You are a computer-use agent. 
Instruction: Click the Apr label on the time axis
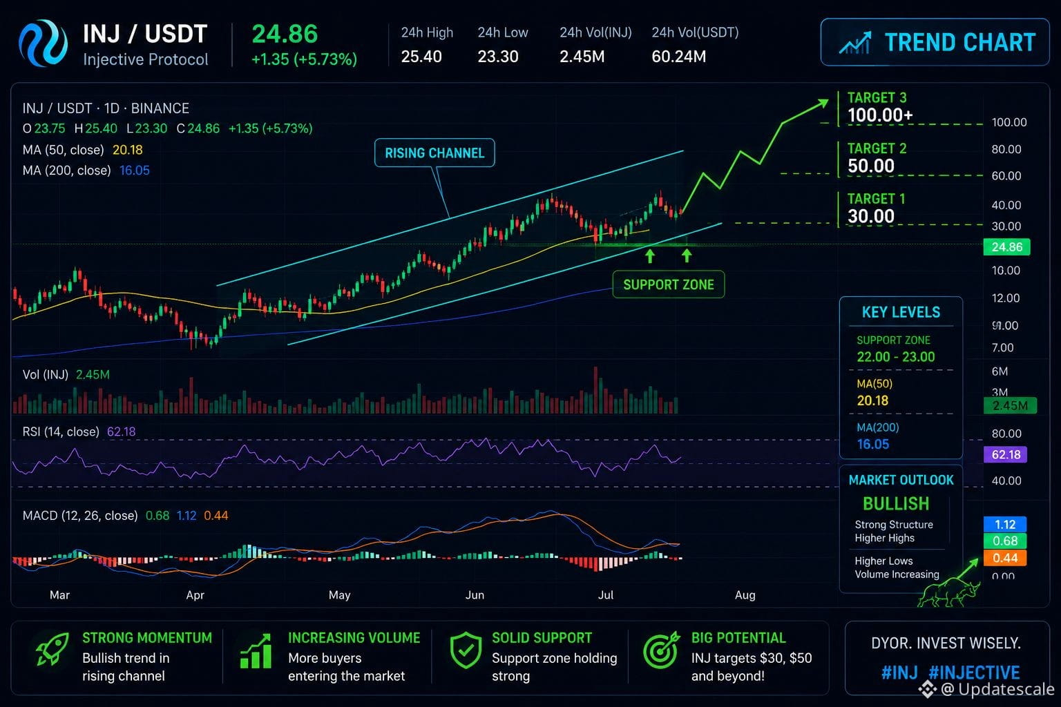pos(195,594)
